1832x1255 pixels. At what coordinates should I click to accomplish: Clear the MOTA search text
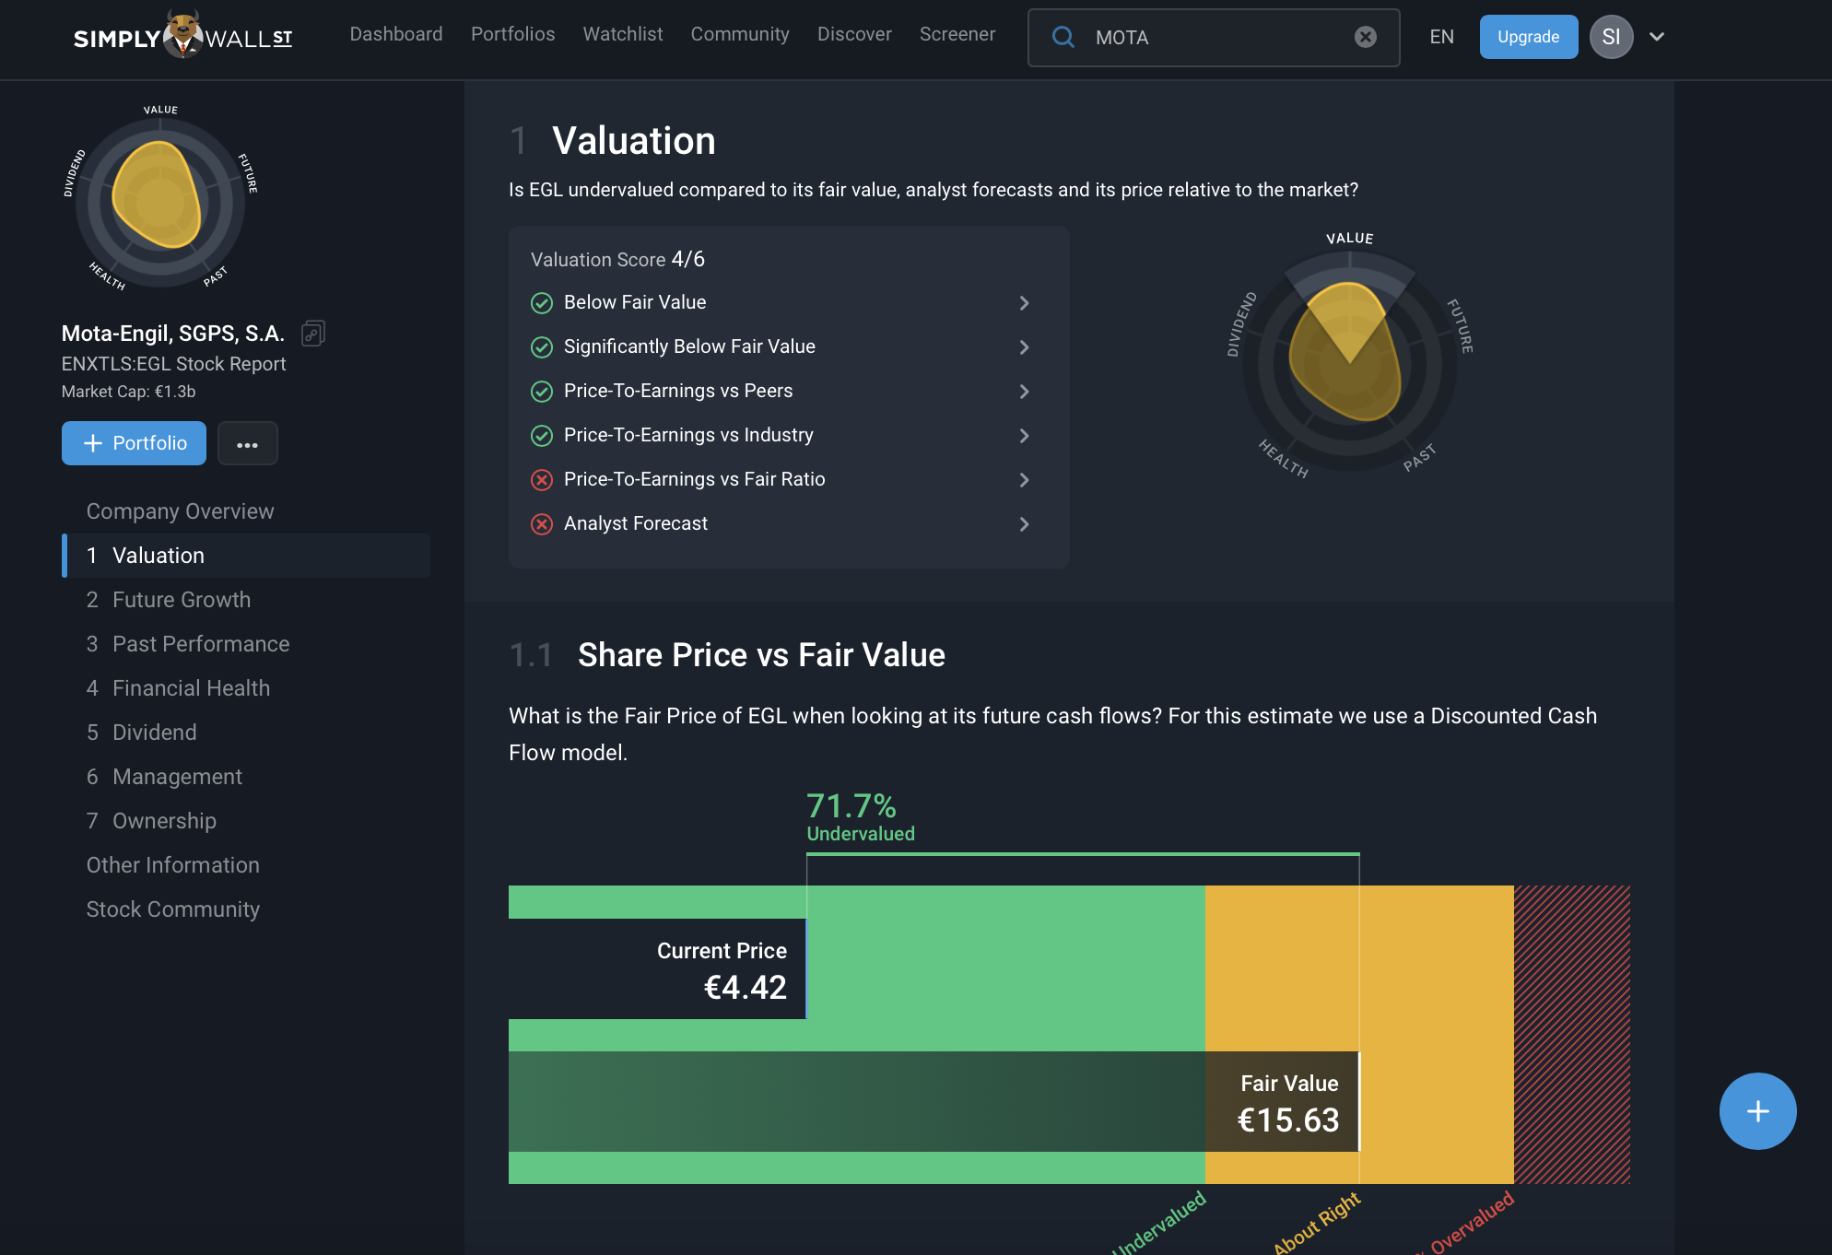(1365, 37)
